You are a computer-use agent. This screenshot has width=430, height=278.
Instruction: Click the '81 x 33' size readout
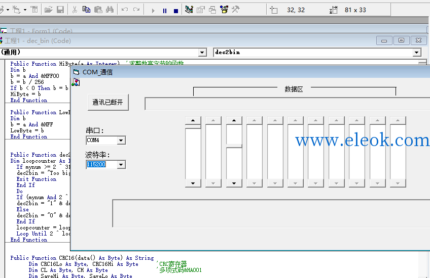[355, 10]
